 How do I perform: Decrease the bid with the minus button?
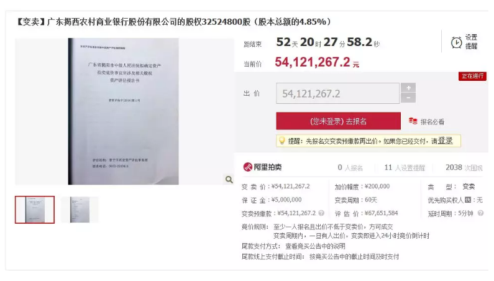[x=408, y=98]
